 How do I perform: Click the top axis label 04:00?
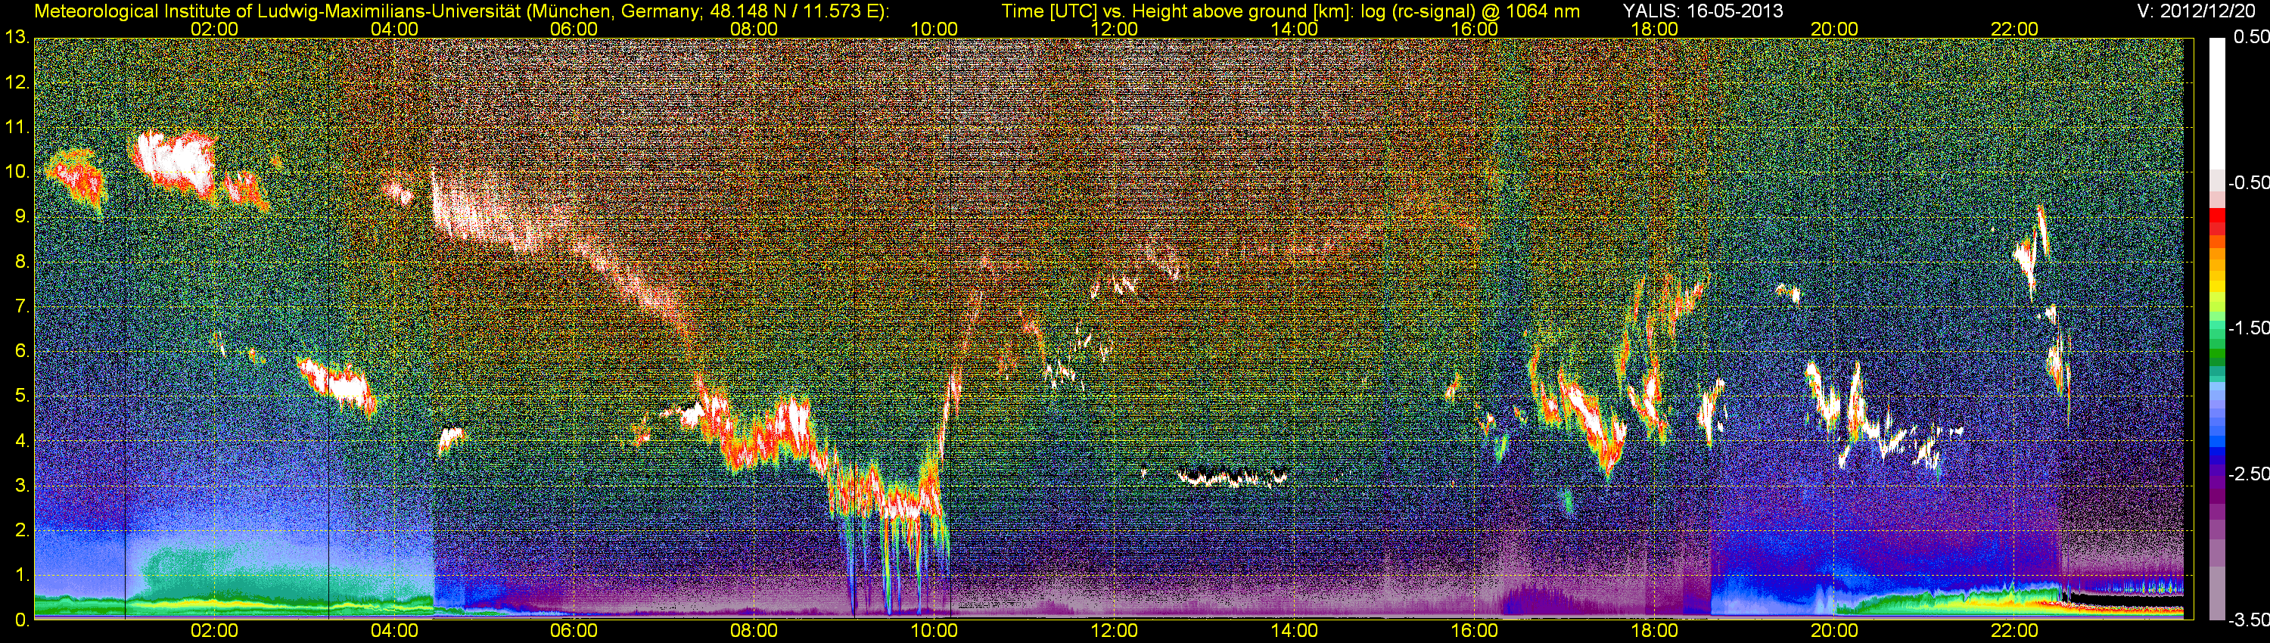pyautogui.click(x=395, y=29)
